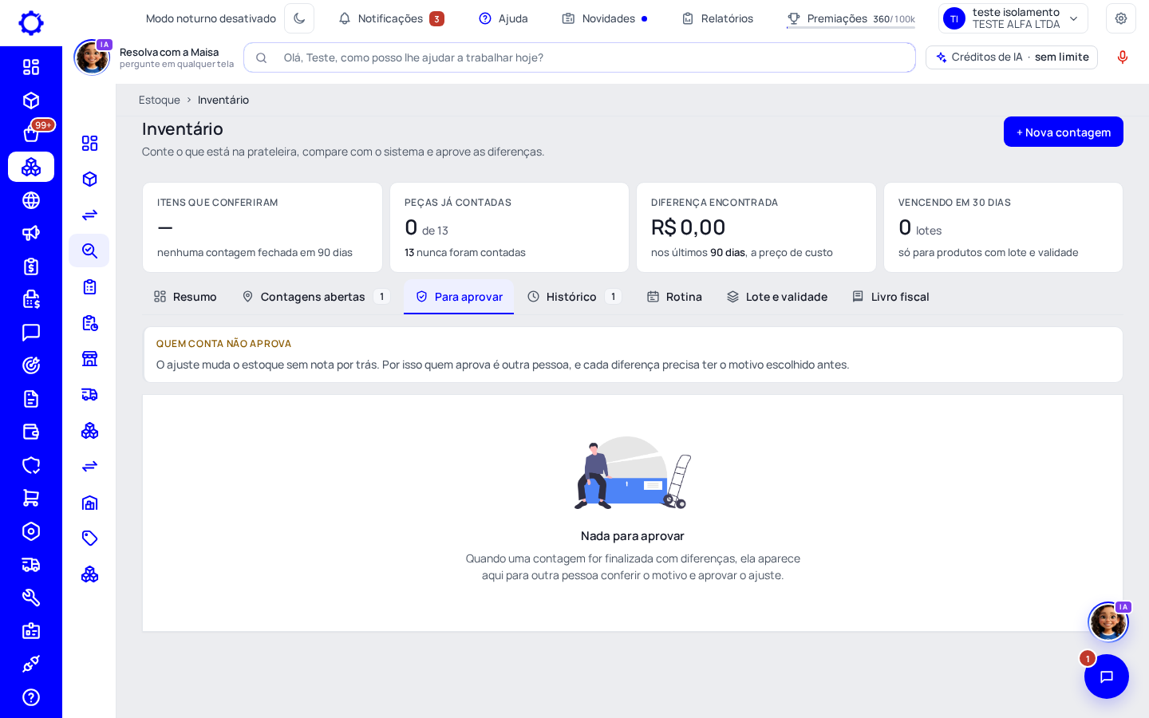Expand the teste isolamento account dropdown

(x=1013, y=18)
